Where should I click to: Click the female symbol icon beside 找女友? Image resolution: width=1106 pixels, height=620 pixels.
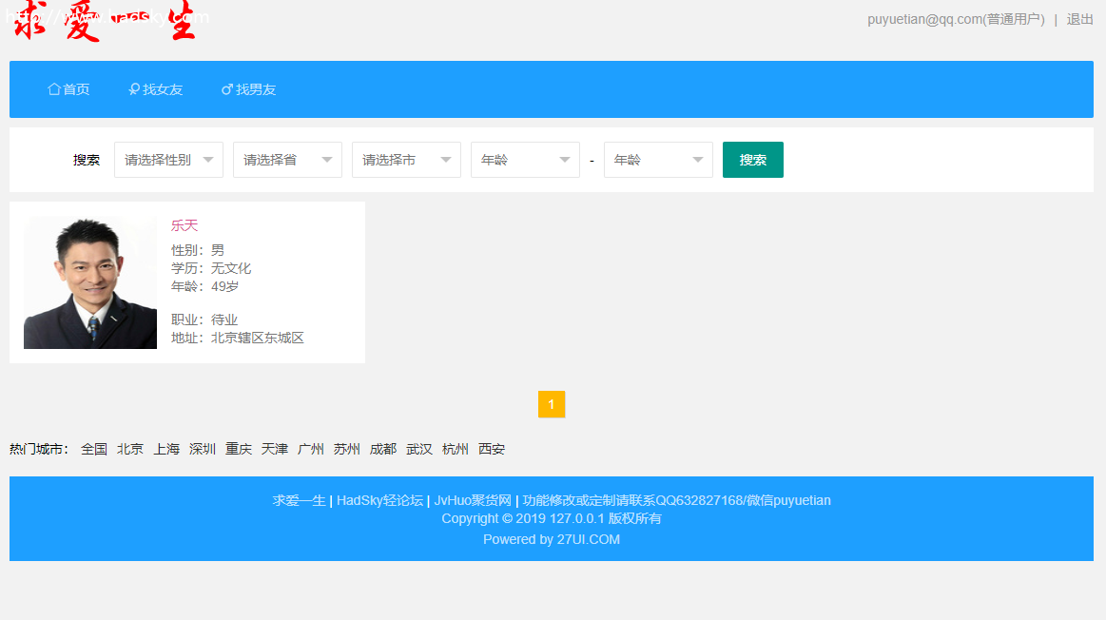click(x=134, y=89)
